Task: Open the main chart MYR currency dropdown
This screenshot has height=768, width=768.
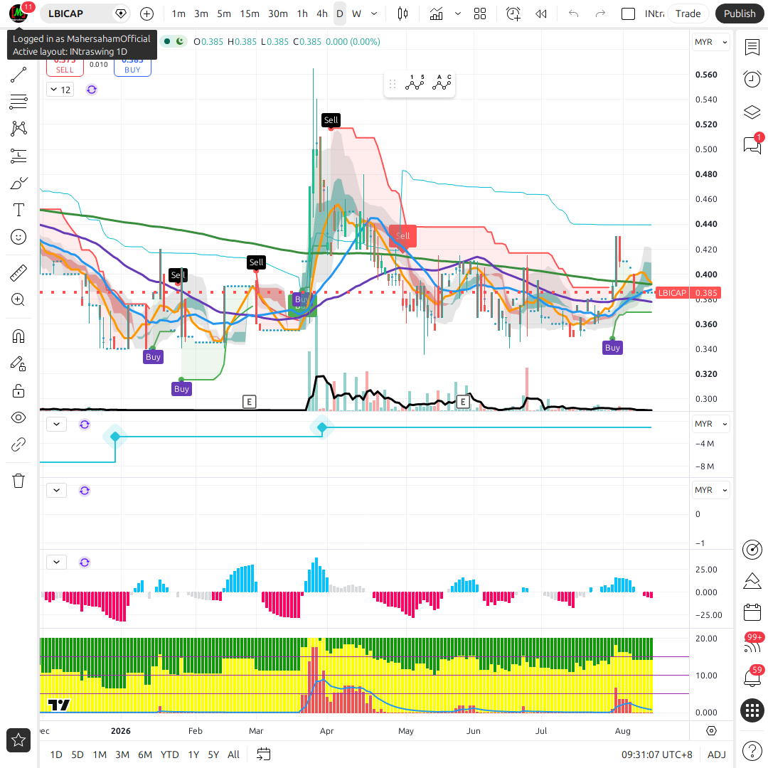Action: coord(710,42)
